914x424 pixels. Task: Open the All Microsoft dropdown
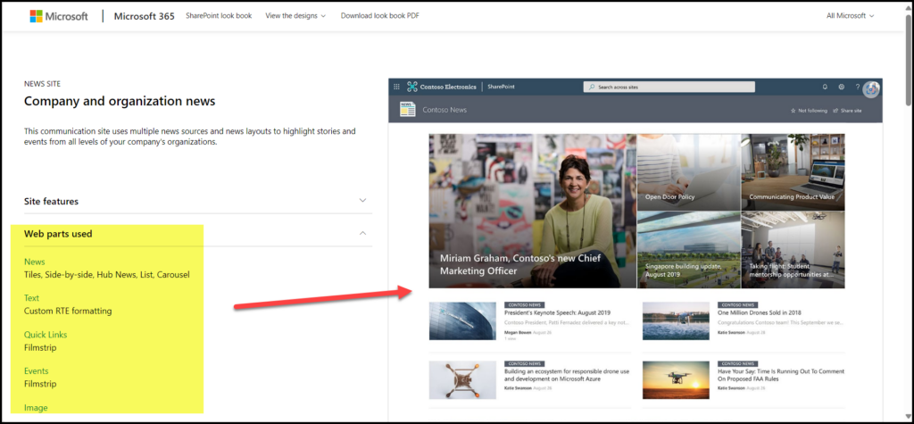[x=850, y=16]
